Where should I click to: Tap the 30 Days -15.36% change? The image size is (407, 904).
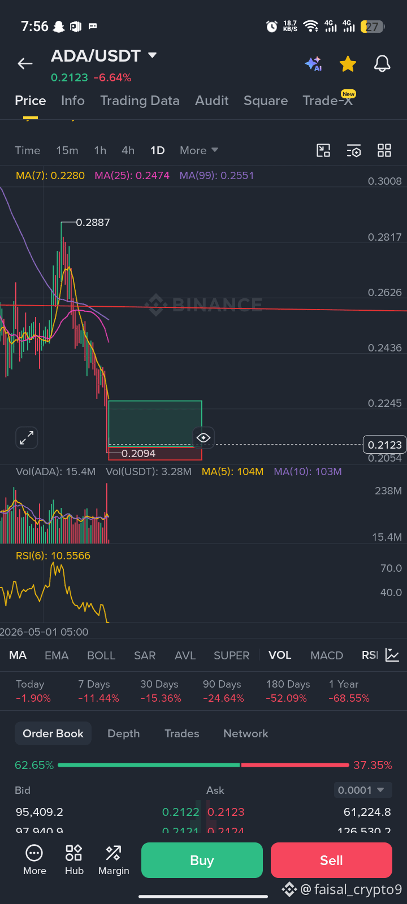161,691
